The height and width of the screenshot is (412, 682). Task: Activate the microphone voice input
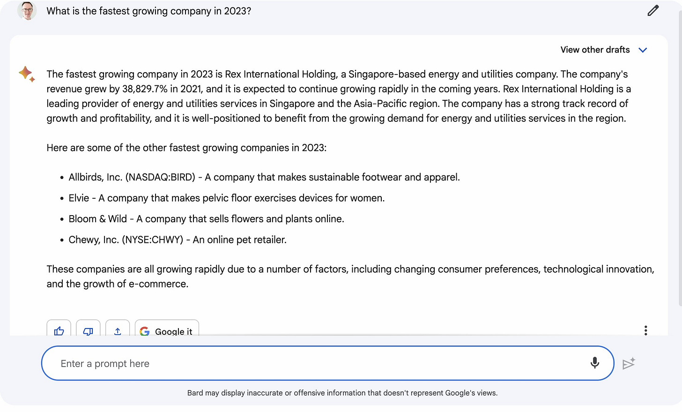(x=595, y=363)
